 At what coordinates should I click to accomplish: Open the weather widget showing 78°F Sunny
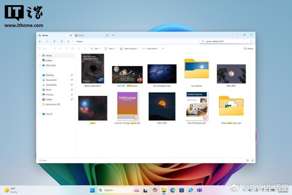tap(11, 190)
